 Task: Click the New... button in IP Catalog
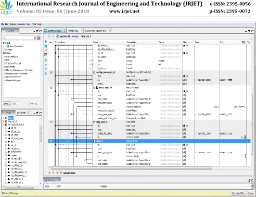coord(7,104)
